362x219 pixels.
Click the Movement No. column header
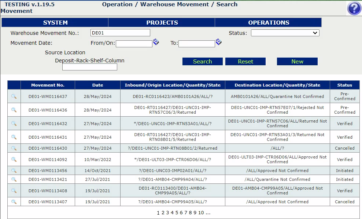point(48,85)
